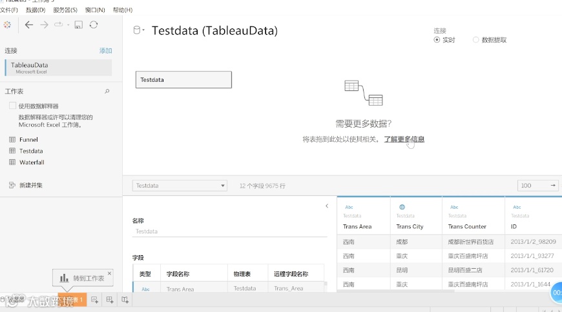The image size is (562, 312).
Task: Collapse the metadata pane with chevron
Action: (x=327, y=206)
